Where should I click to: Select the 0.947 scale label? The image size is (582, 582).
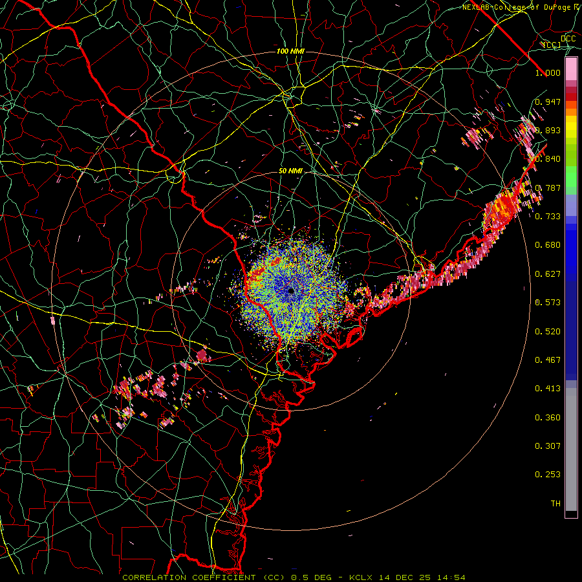(548, 102)
